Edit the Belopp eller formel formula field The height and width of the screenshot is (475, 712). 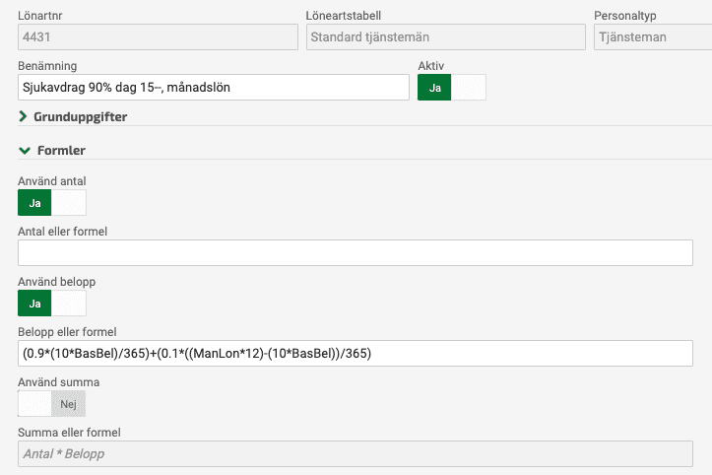(356, 354)
